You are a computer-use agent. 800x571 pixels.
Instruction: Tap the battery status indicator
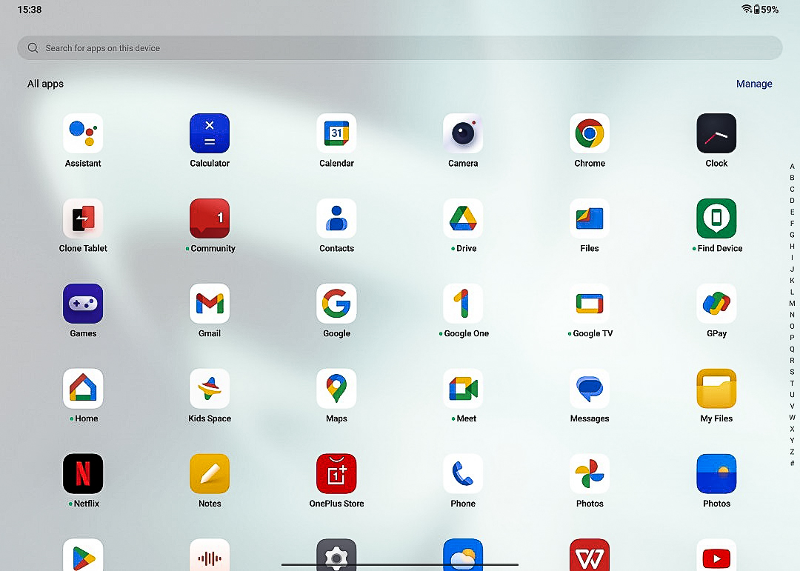767,10
